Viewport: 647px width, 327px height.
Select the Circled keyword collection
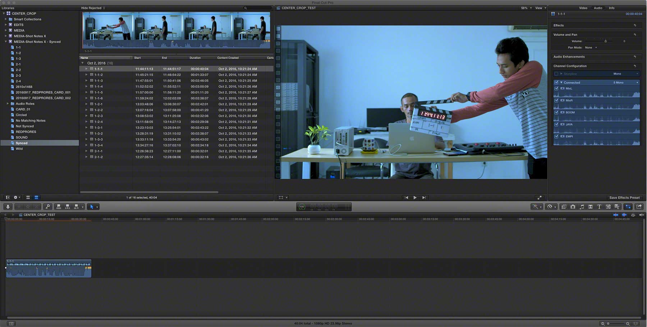tap(21, 115)
